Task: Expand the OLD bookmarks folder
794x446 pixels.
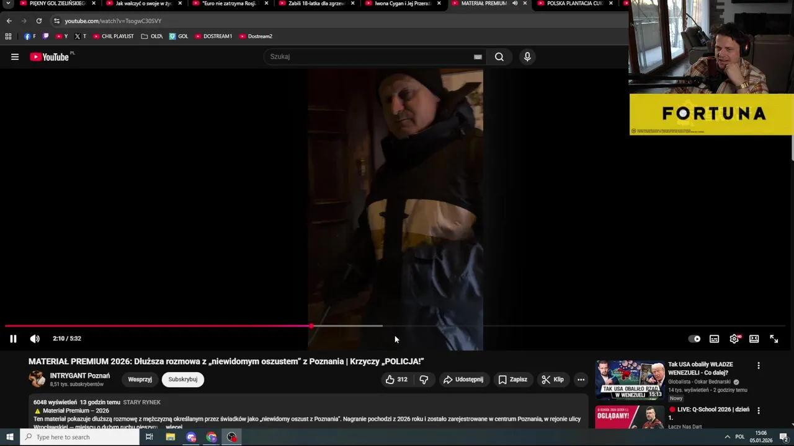Action: (x=152, y=37)
